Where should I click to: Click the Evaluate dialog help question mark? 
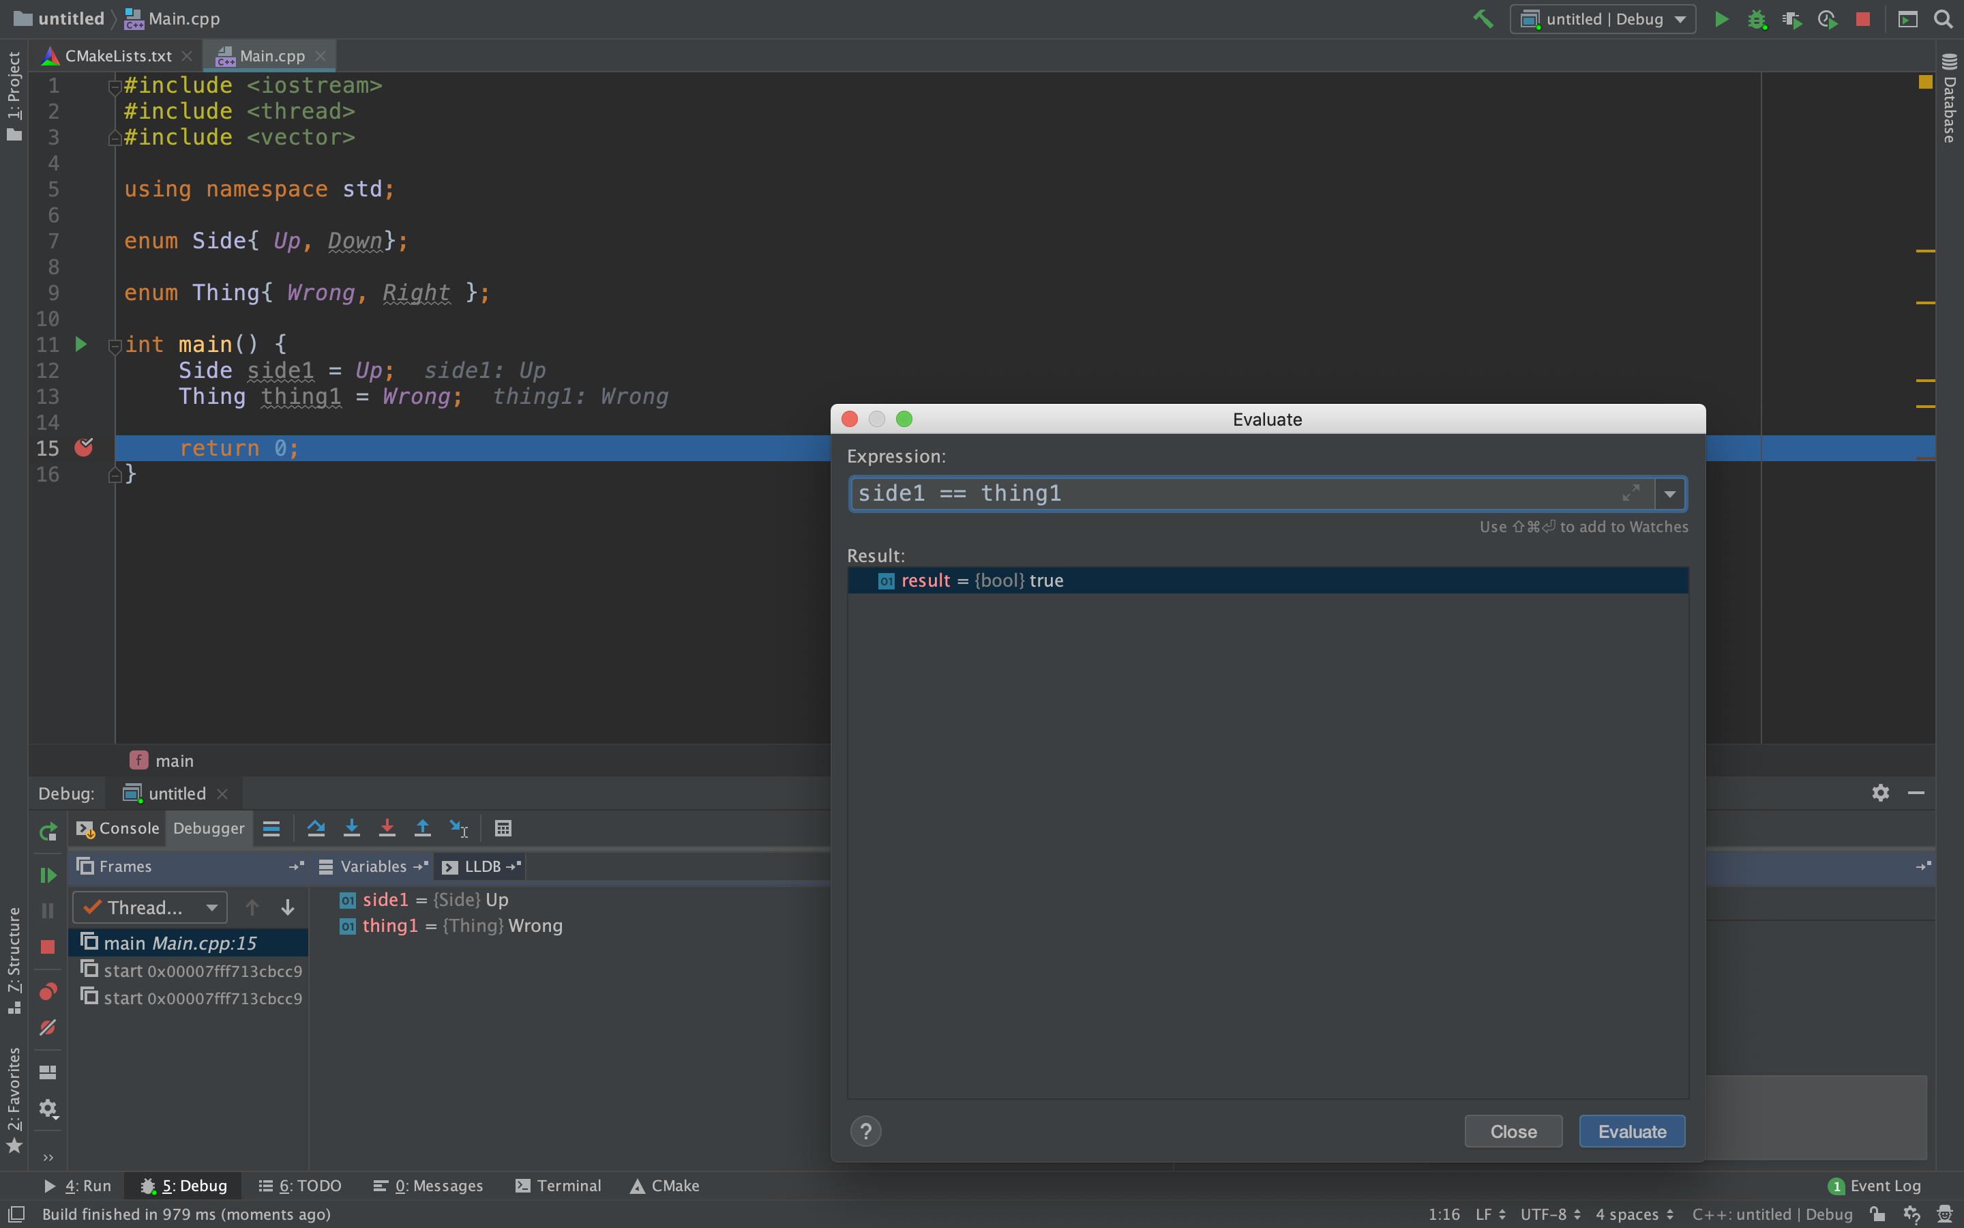(x=865, y=1131)
